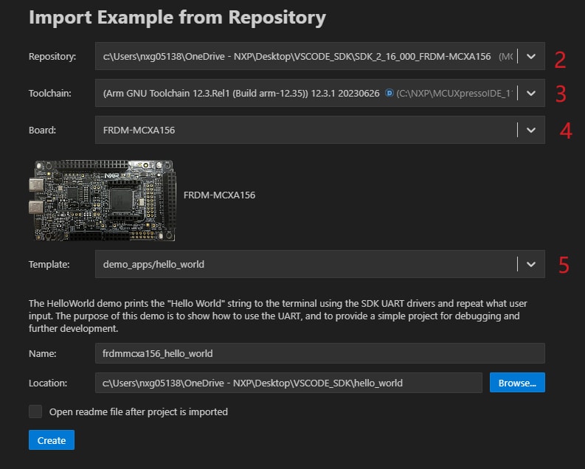Click into the Location path field
Screen dimensions: 585x469
[x=288, y=383]
